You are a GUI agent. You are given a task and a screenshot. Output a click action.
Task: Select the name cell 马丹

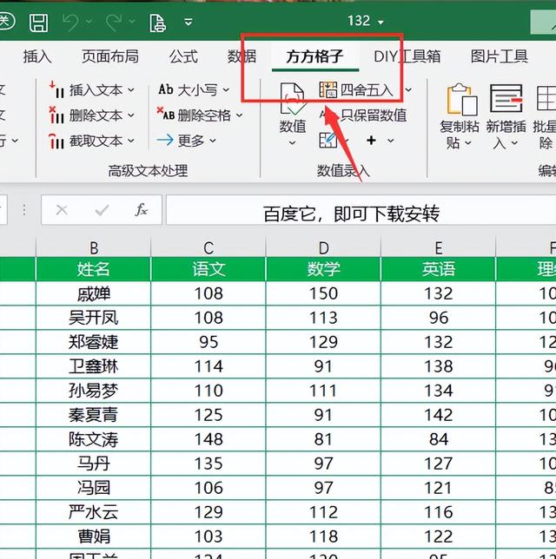(x=94, y=464)
